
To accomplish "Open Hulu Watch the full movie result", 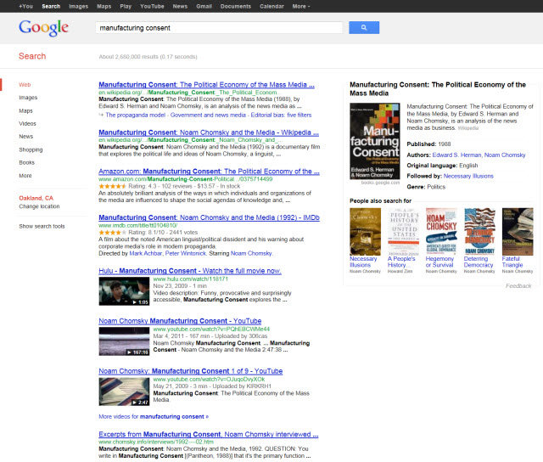I will coord(190,271).
